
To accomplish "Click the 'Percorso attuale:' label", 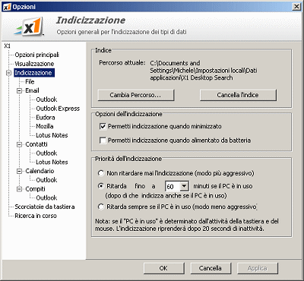I will pos(122,63).
